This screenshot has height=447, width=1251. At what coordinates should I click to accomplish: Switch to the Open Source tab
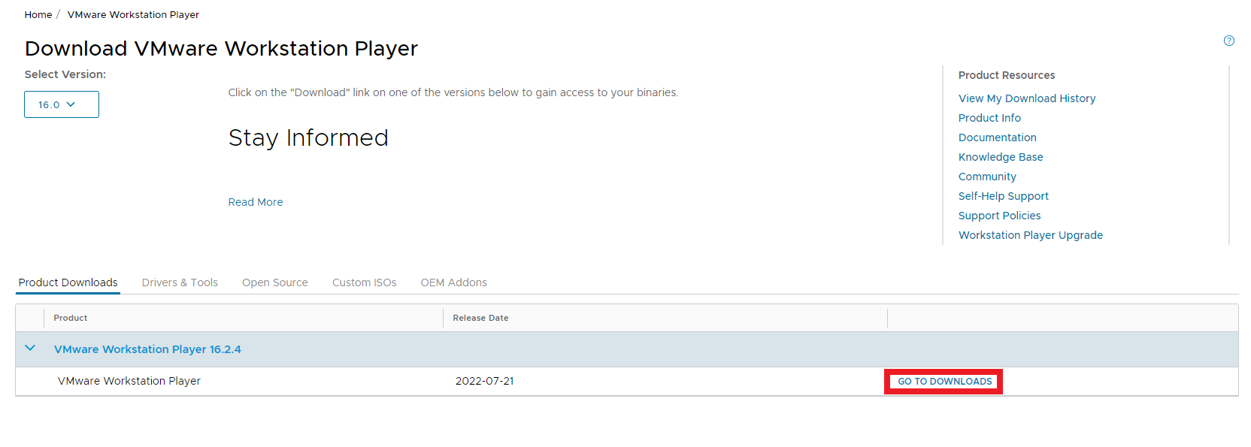[275, 282]
